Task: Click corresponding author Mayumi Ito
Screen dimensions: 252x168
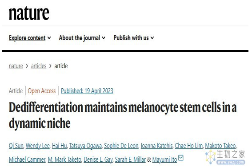Action: coord(164,160)
